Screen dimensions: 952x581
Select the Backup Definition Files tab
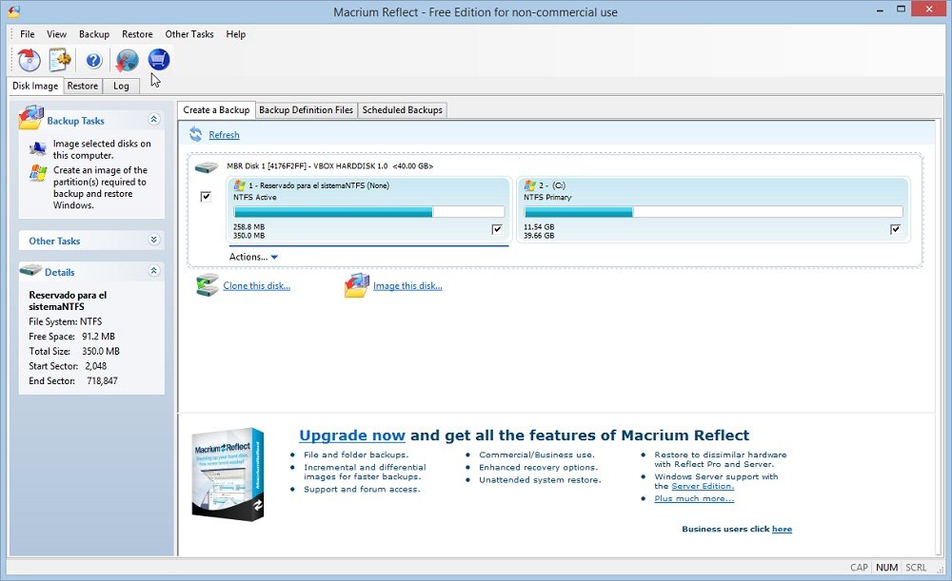pyautogui.click(x=306, y=110)
